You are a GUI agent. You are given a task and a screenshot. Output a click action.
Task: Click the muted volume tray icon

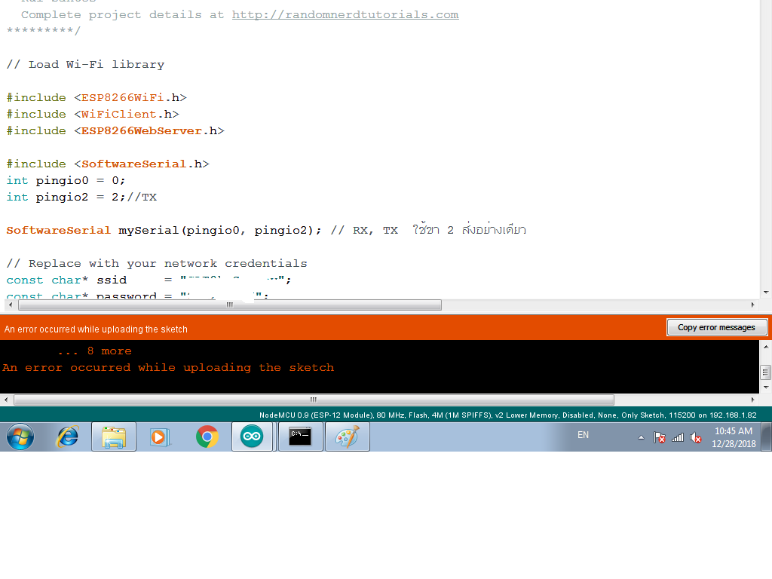click(696, 437)
